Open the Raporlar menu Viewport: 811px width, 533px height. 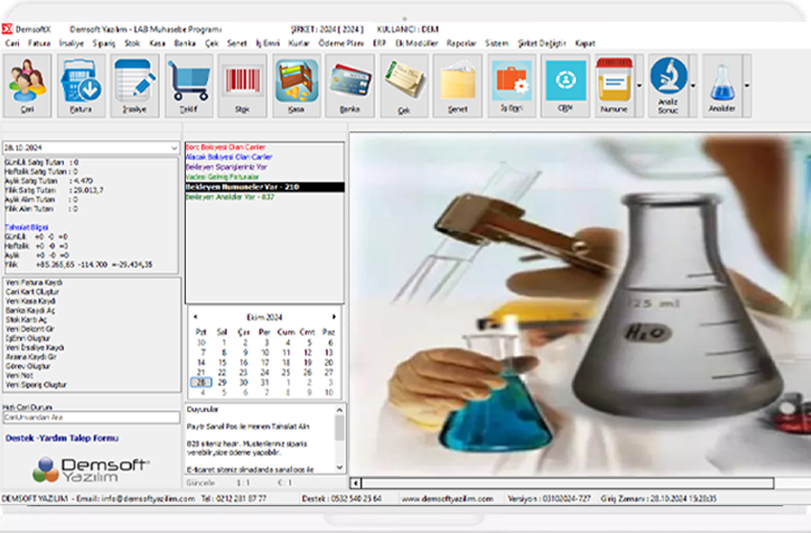click(x=462, y=43)
